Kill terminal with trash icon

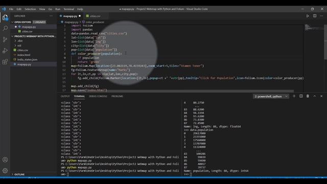click(x=308, y=96)
